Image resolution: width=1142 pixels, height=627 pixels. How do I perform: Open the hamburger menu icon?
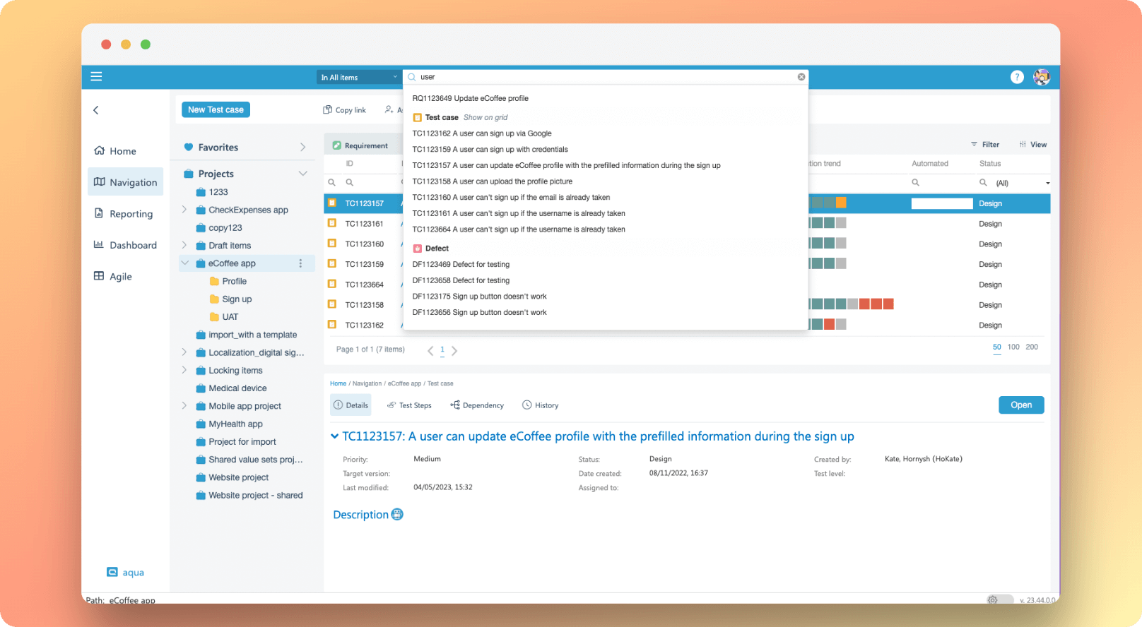(96, 76)
